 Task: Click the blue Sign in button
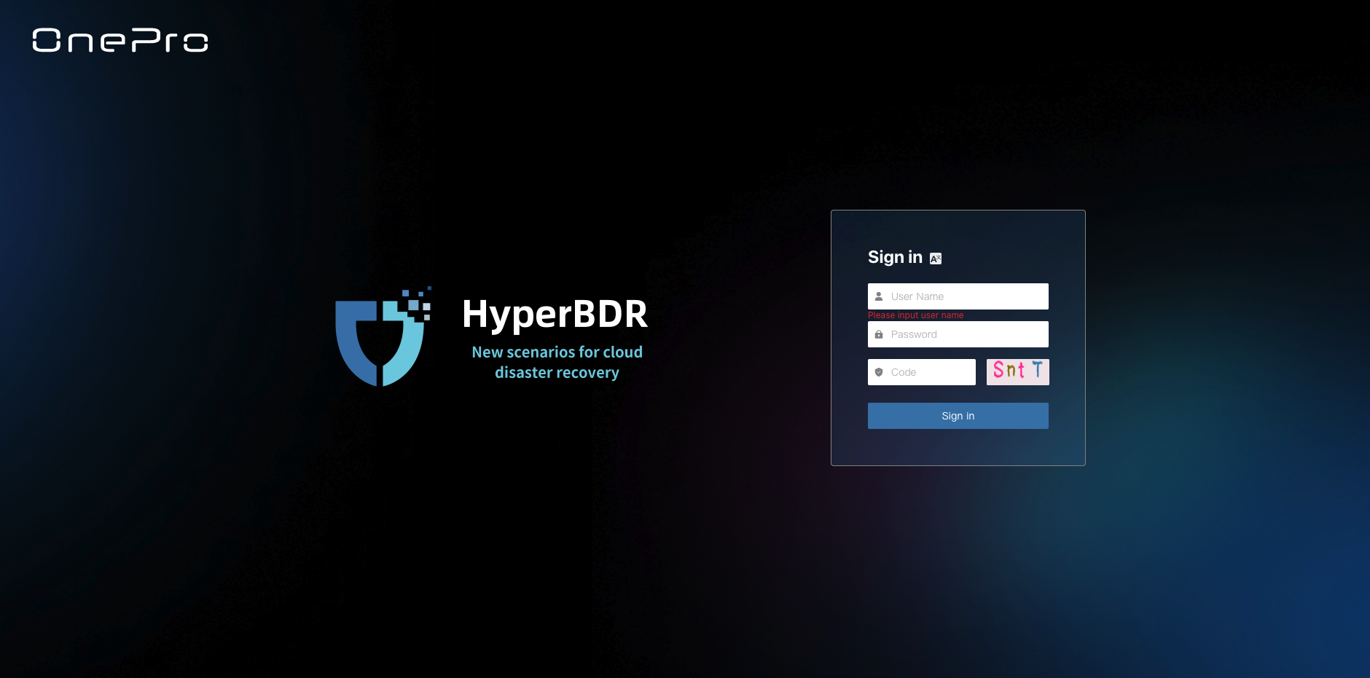(x=958, y=416)
